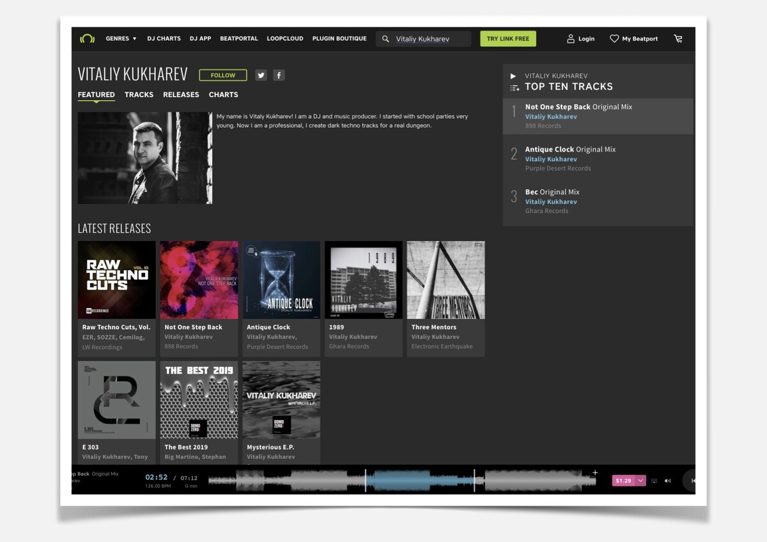Click the plus icon above waveform
Screen dimensions: 767x542
595,473
